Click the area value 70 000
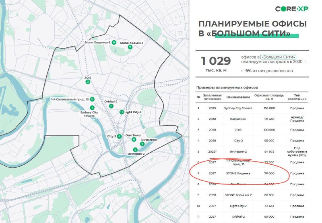 click(x=269, y=174)
